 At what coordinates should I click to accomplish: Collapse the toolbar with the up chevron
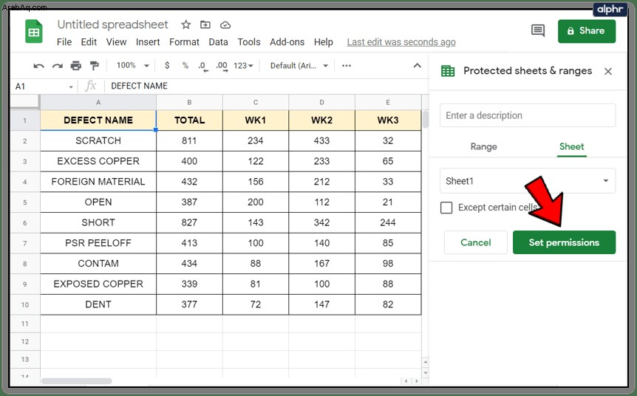(418, 66)
